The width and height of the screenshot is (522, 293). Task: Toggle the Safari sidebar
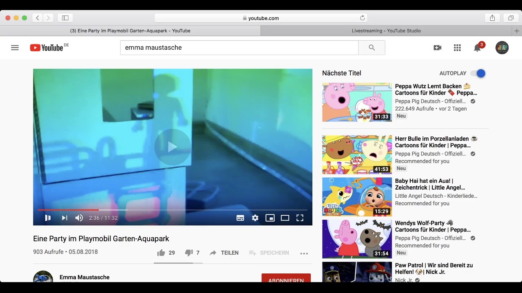[65, 18]
